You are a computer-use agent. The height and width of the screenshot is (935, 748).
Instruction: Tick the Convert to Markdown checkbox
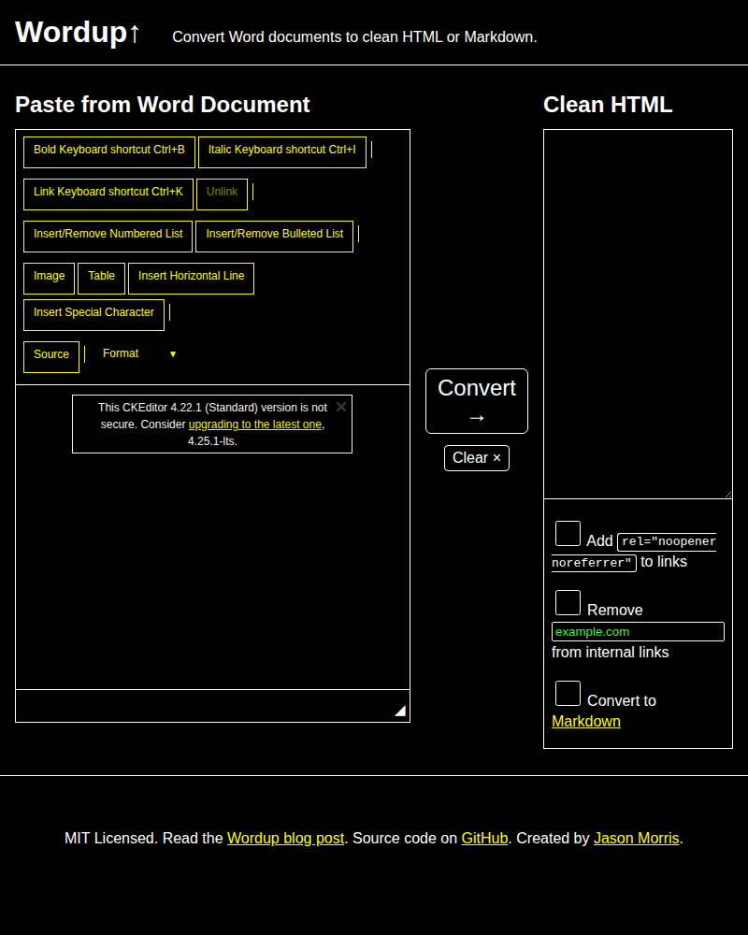[568, 694]
